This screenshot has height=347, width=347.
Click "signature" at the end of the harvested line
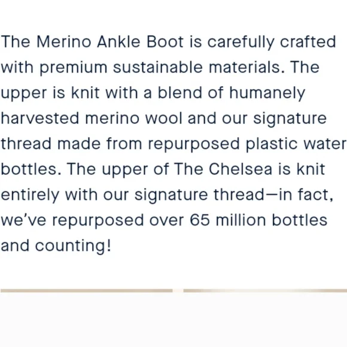click(290, 118)
